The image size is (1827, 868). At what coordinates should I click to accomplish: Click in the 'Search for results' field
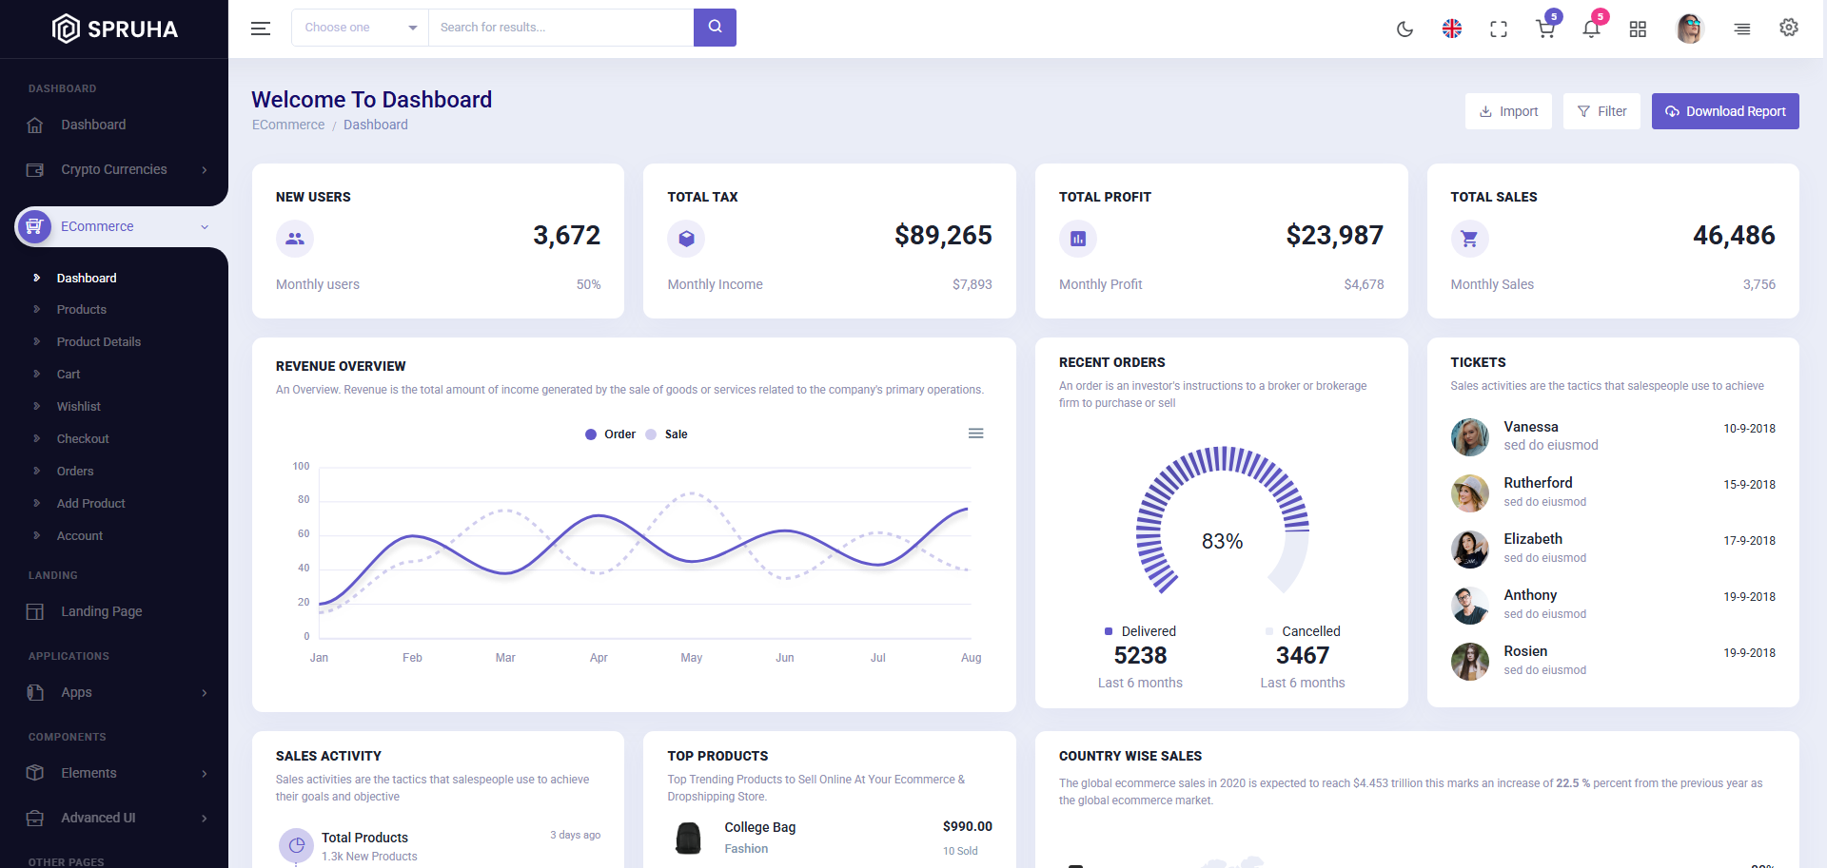[561, 28]
